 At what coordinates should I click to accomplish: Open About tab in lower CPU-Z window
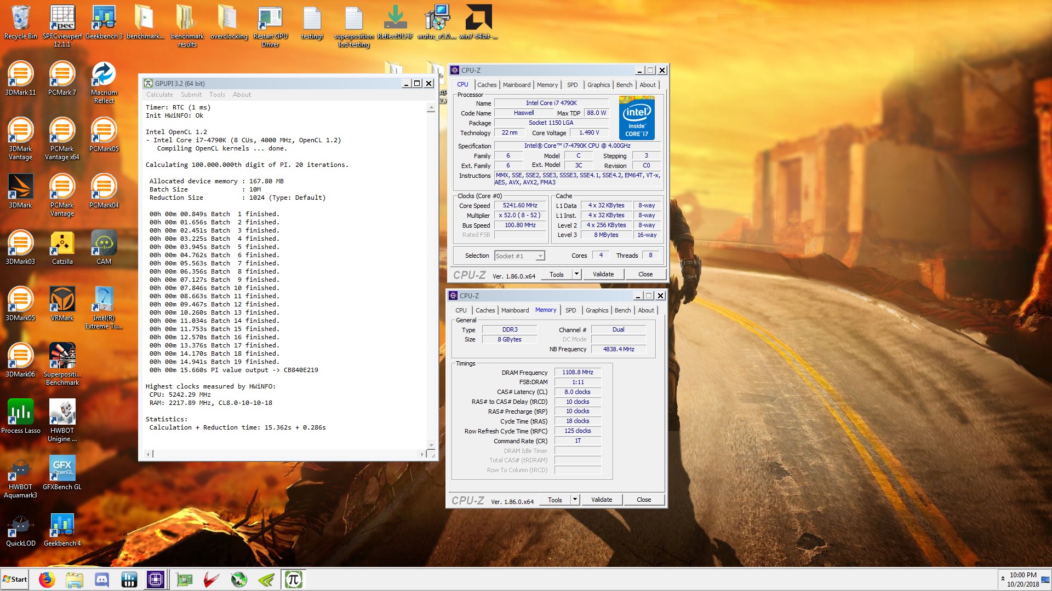click(x=646, y=310)
